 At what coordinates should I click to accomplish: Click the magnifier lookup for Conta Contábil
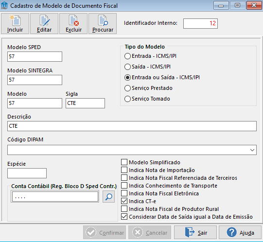(x=109, y=196)
